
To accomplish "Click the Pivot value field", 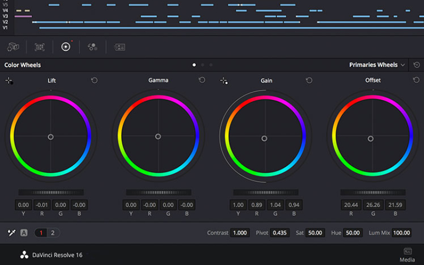I will coord(280,233).
